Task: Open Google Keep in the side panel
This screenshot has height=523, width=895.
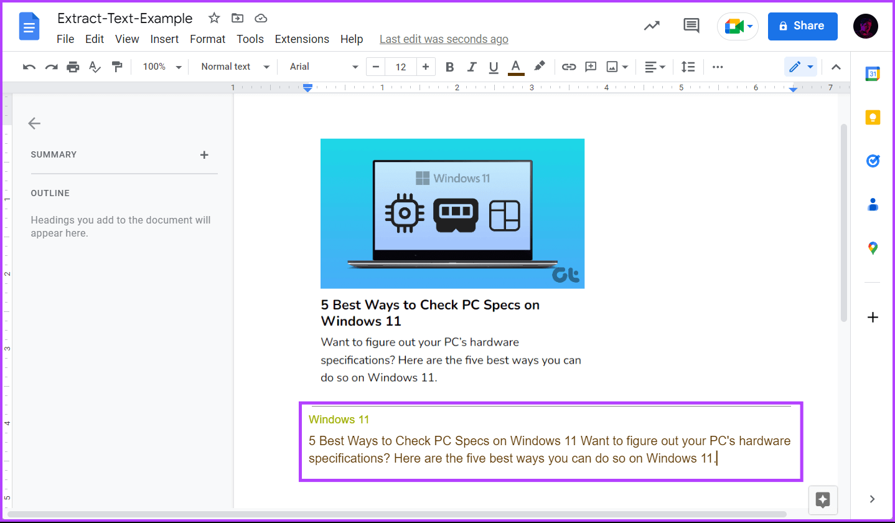Action: pyautogui.click(x=873, y=117)
